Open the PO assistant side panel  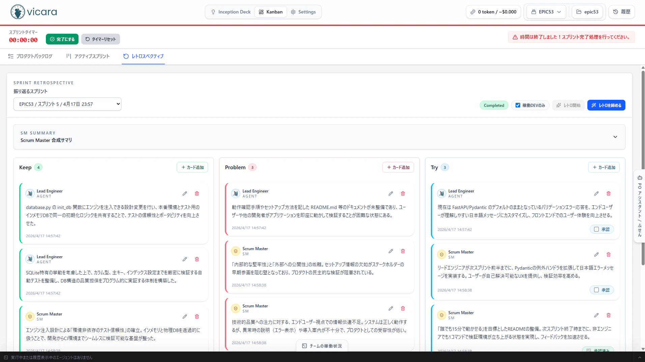click(640, 206)
